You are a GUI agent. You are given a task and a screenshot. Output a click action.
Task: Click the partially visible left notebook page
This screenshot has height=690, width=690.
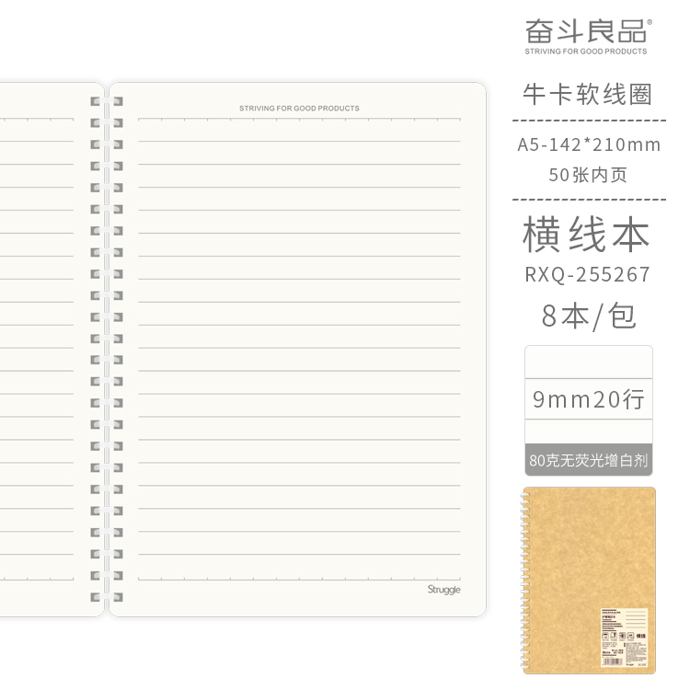pyautogui.click(x=41, y=350)
